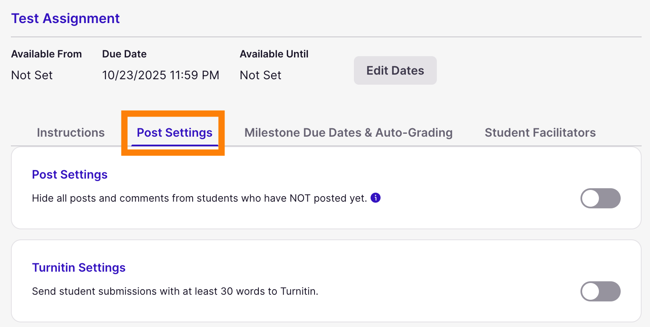Open the Instructions tab
The image size is (650, 327).
pyautogui.click(x=71, y=132)
